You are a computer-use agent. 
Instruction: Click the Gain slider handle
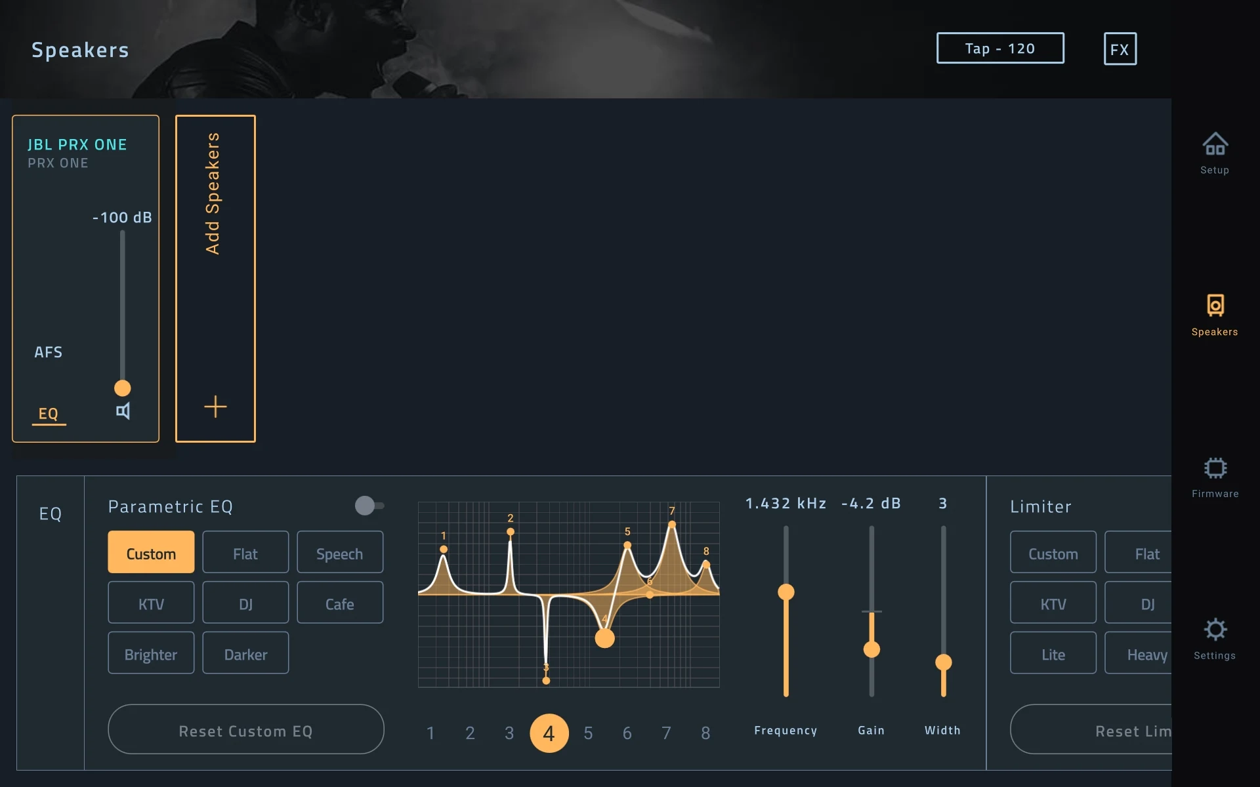pyautogui.click(x=871, y=648)
